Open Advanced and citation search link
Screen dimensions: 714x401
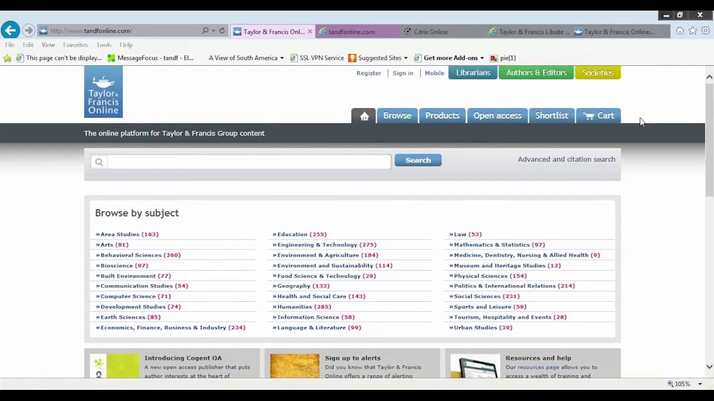(x=567, y=159)
